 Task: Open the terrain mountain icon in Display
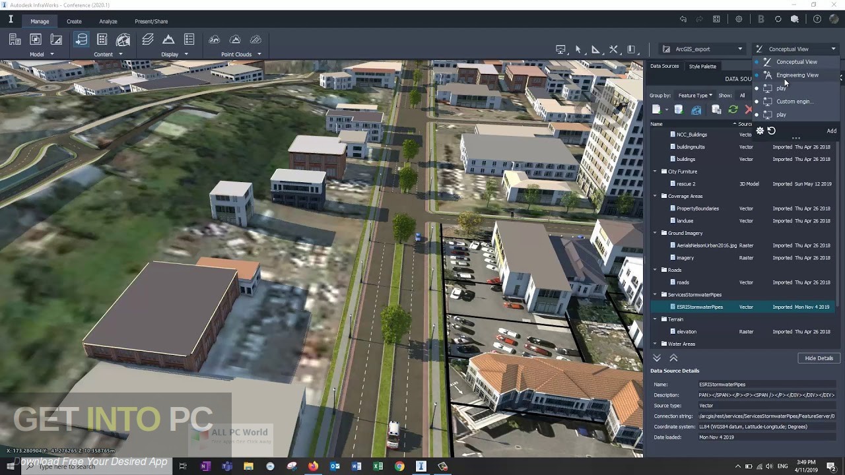[168, 40]
